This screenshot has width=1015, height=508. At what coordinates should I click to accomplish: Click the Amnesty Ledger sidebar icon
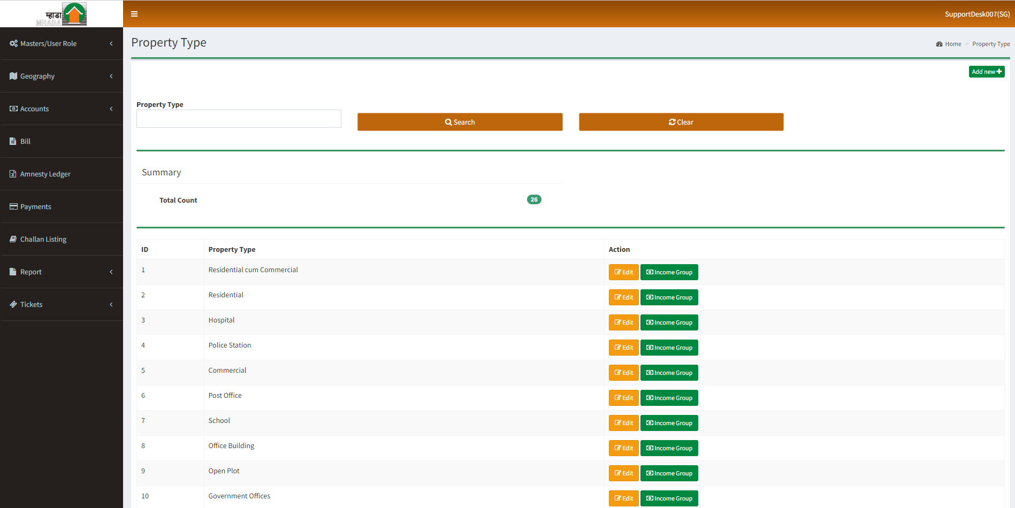coord(13,174)
